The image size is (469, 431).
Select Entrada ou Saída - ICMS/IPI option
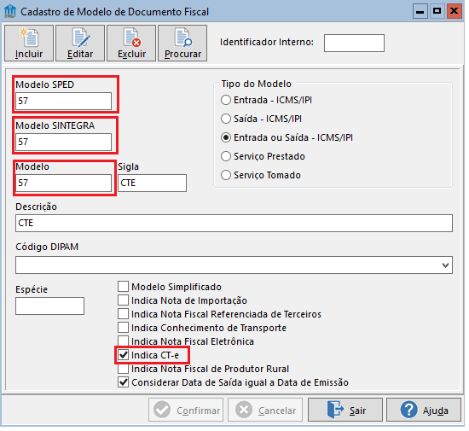(x=226, y=137)
